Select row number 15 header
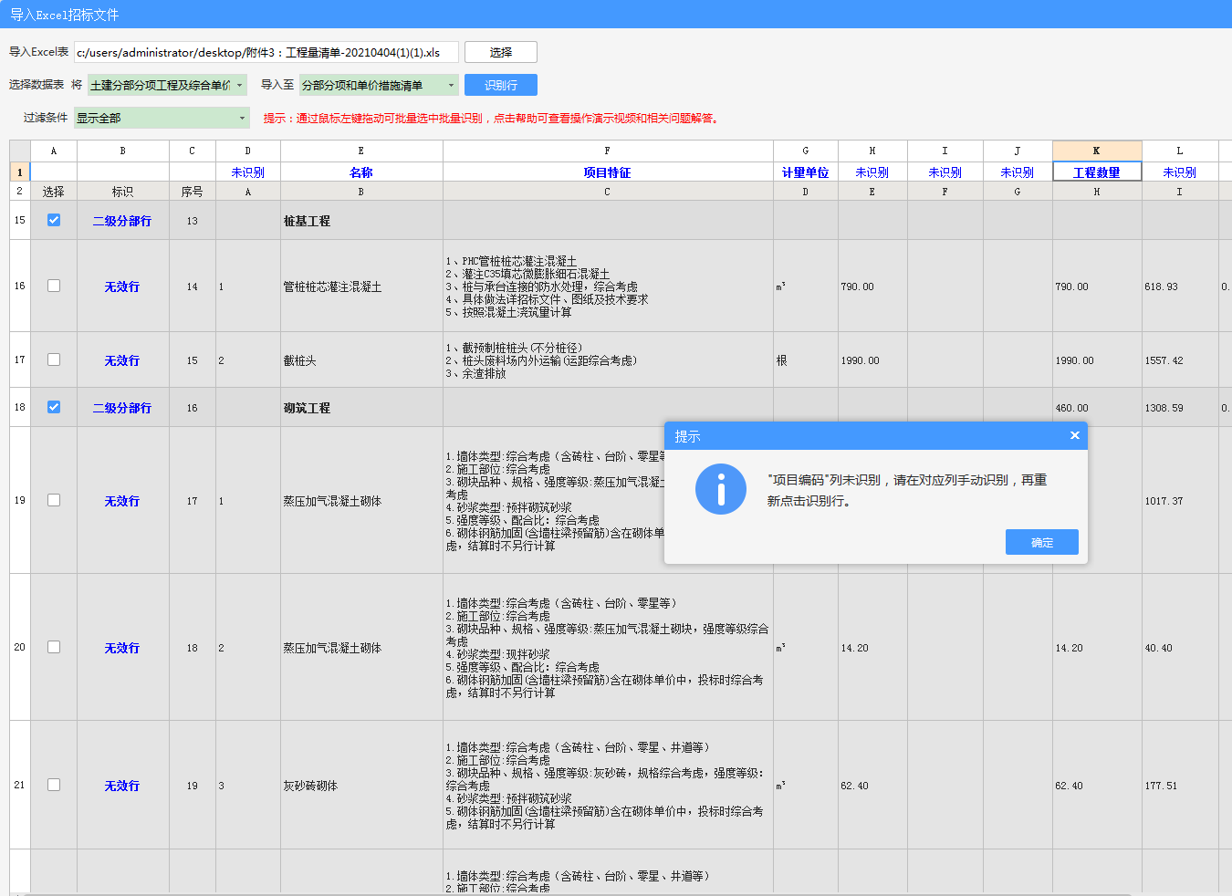The image size is (1232, 896). 20,220
